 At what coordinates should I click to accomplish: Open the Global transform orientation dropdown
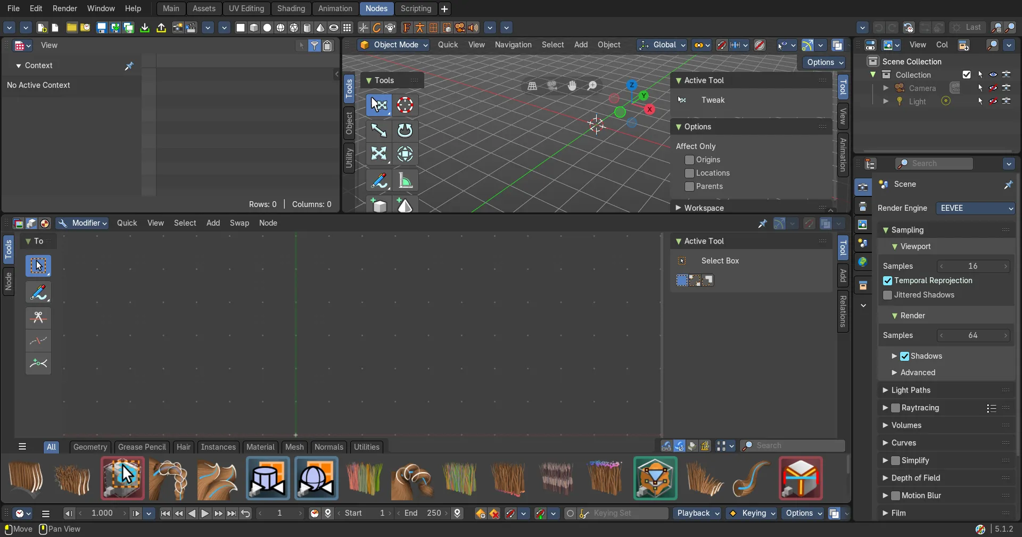coord(662,45)
